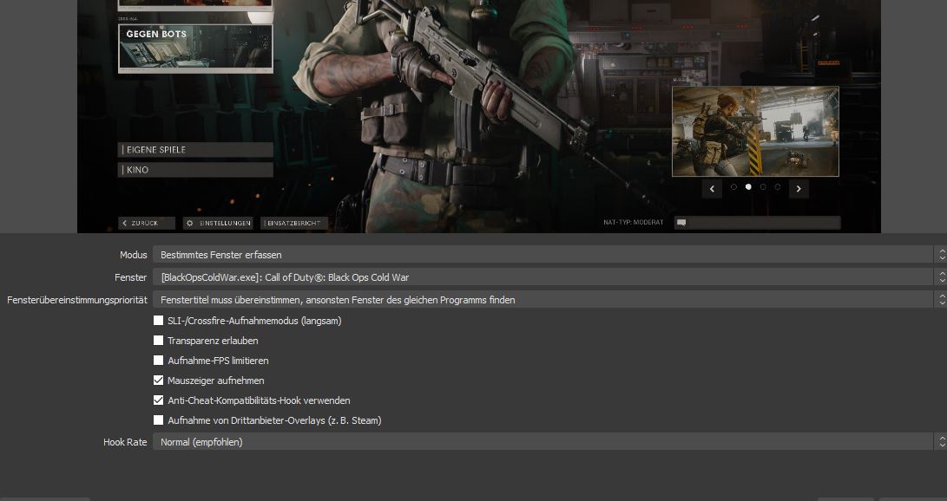Screen dimensions: 947x501
Task: Click the right arrow under the map thumbnail
Action: point(799,188)
